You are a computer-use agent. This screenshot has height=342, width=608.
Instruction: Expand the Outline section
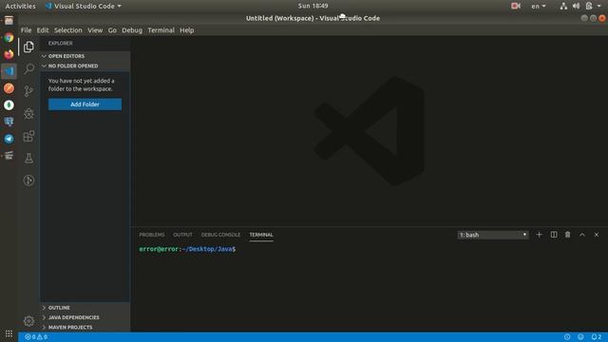coord(85,308)
